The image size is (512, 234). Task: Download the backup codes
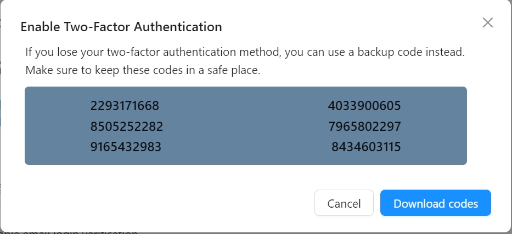click(x=435, y=203)
